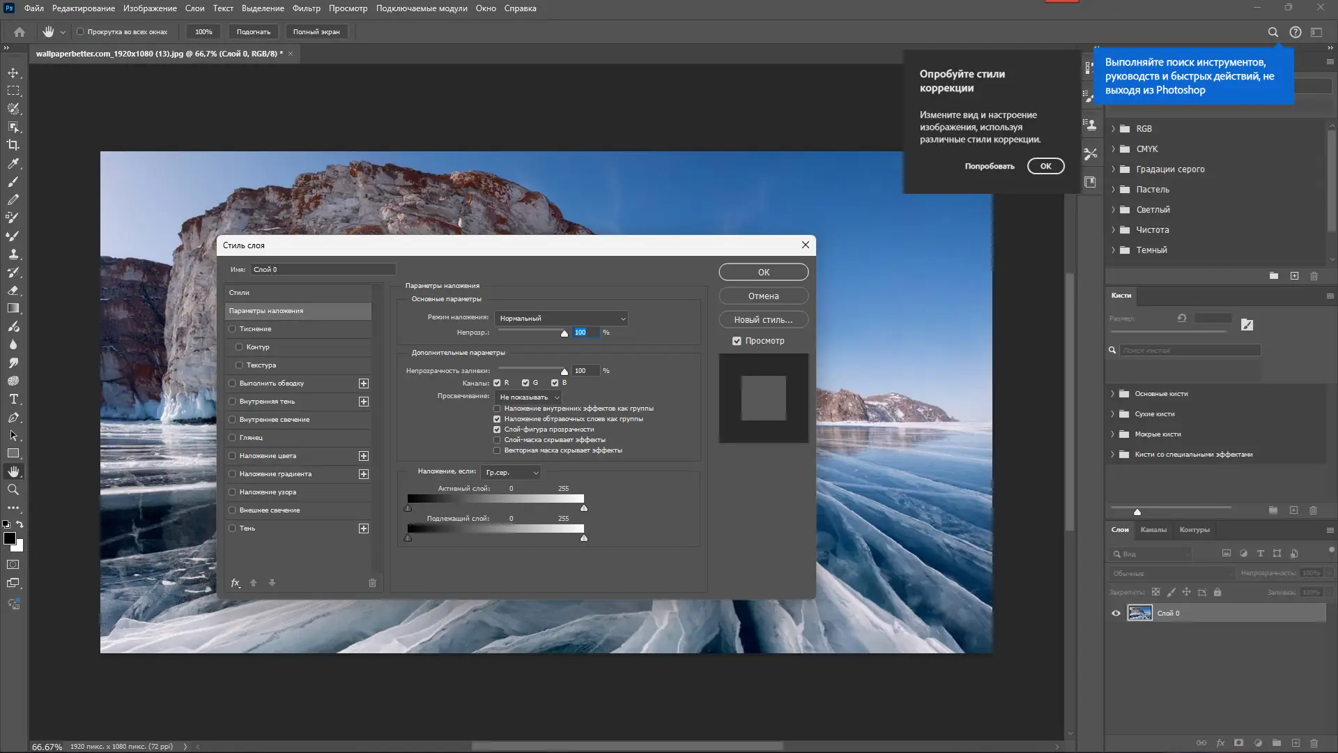Screen dimensions: 1338x753
Task: Toggle the Просмотр preview checkbox
Action: pos(737,341)
